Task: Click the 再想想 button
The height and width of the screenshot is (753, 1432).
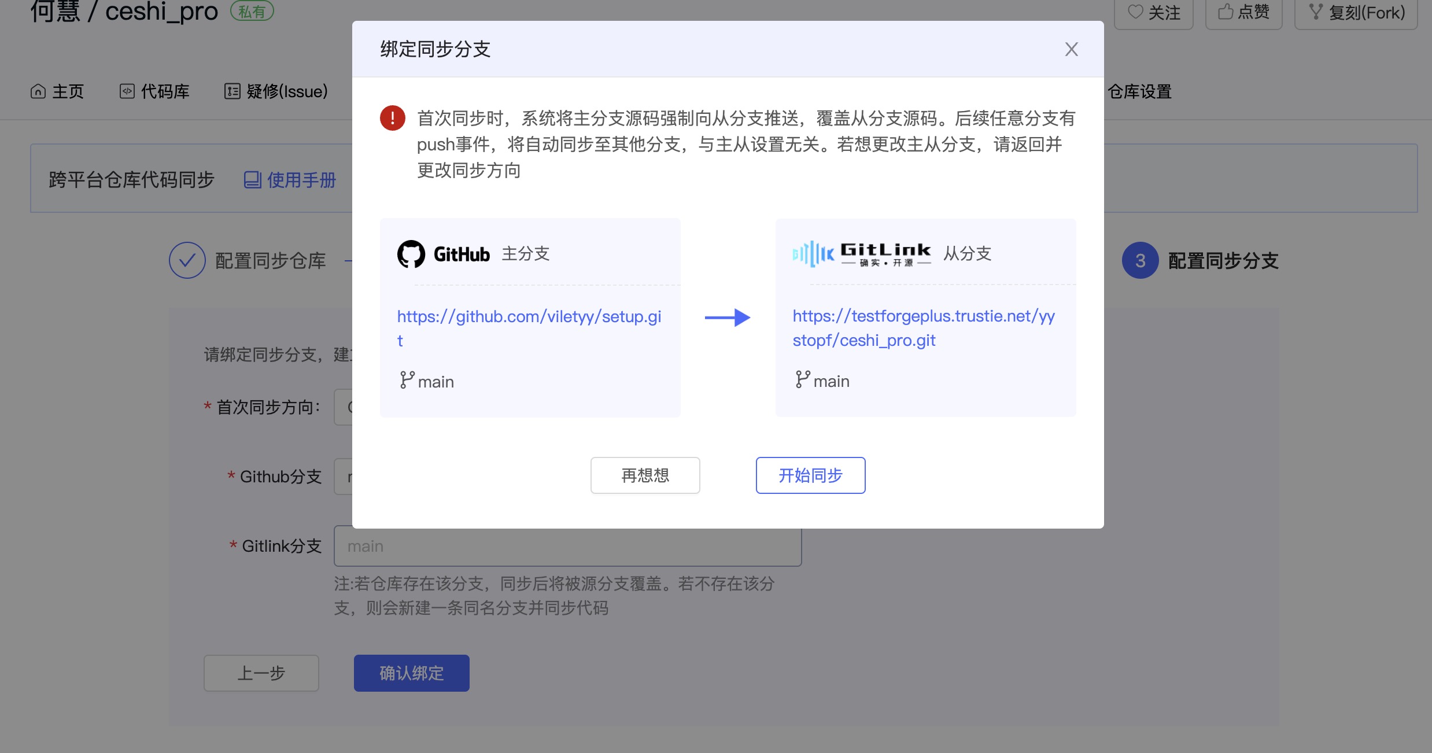Action: (x=645, y=475)
